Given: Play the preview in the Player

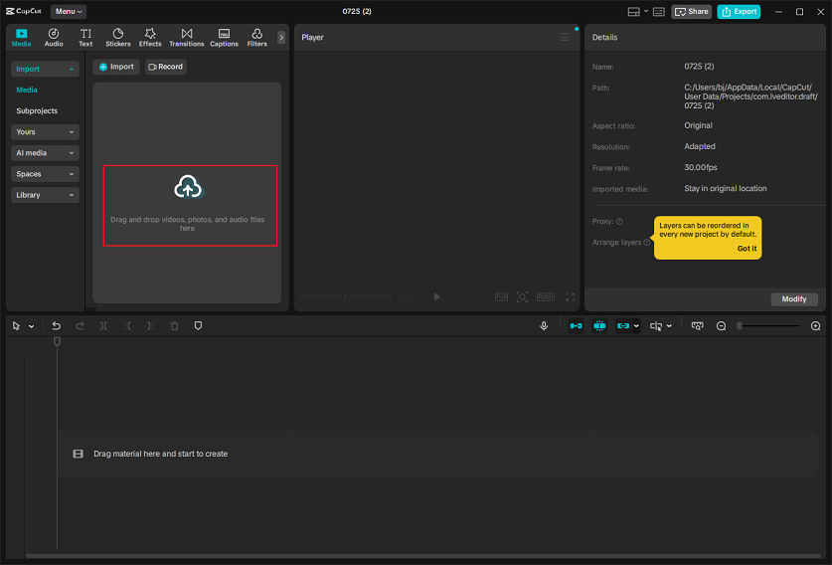Looking at the screenshot, I should click(x=436, y=296).
